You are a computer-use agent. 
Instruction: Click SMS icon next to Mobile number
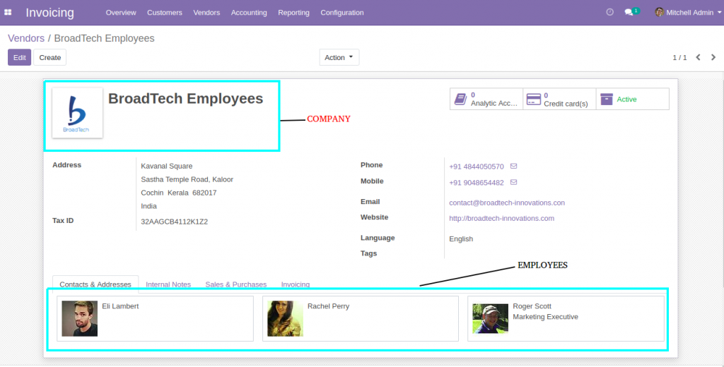pos(513,182)
